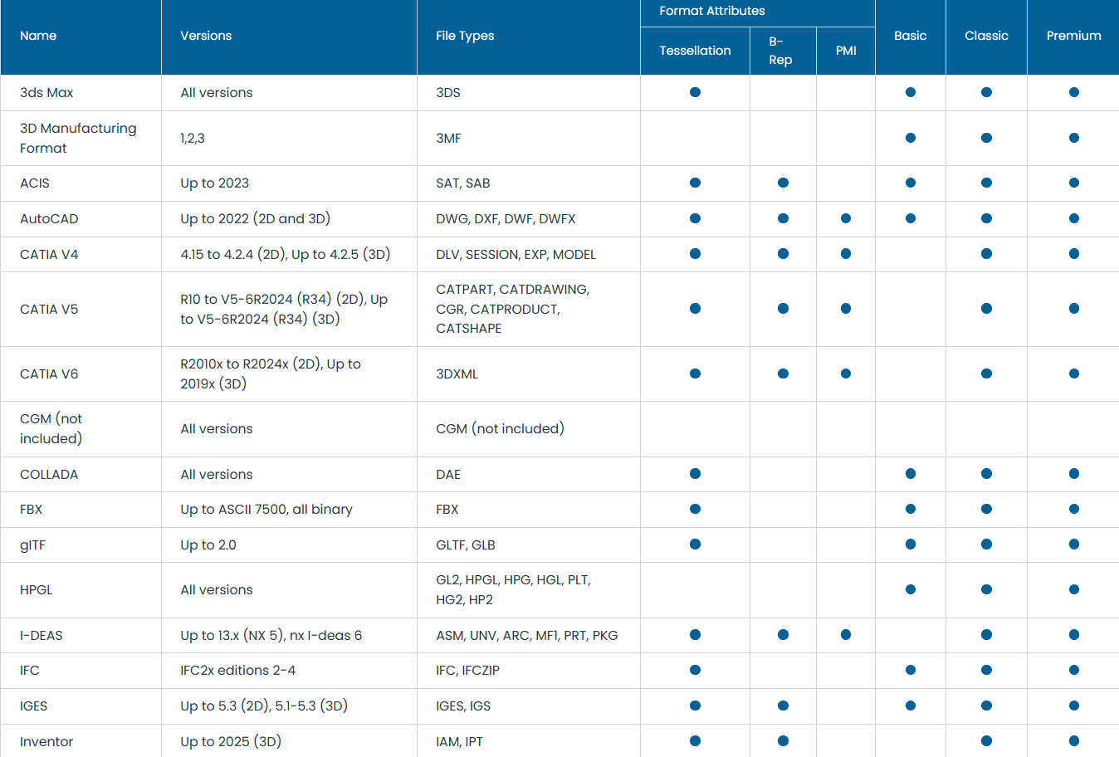Viewport: 1119px width, 757px height.
Task: Click the Format Attributes header
Action: tap(711, 11)
